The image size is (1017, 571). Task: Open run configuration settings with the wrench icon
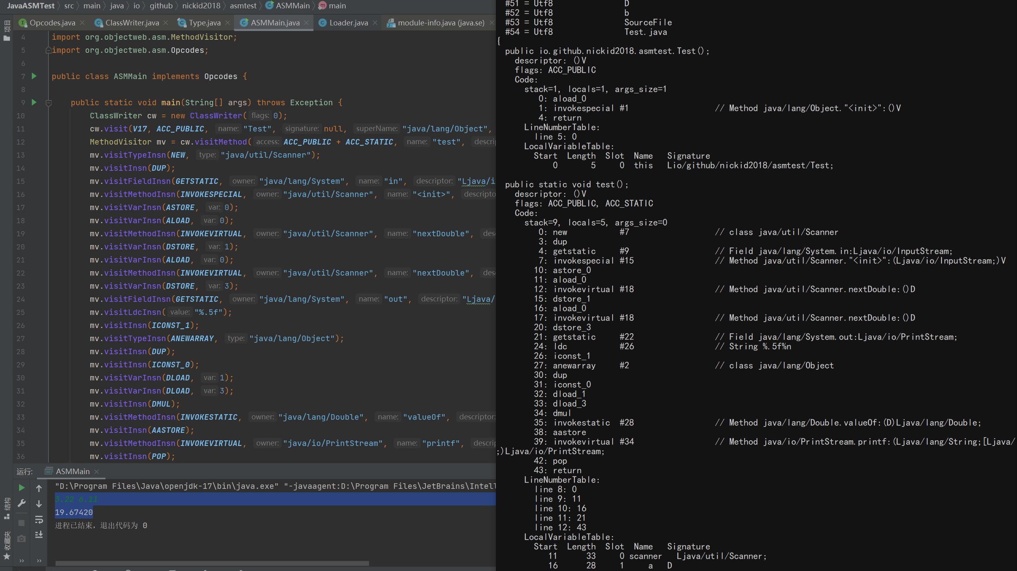pyautogui.click(x=22, y=503)
